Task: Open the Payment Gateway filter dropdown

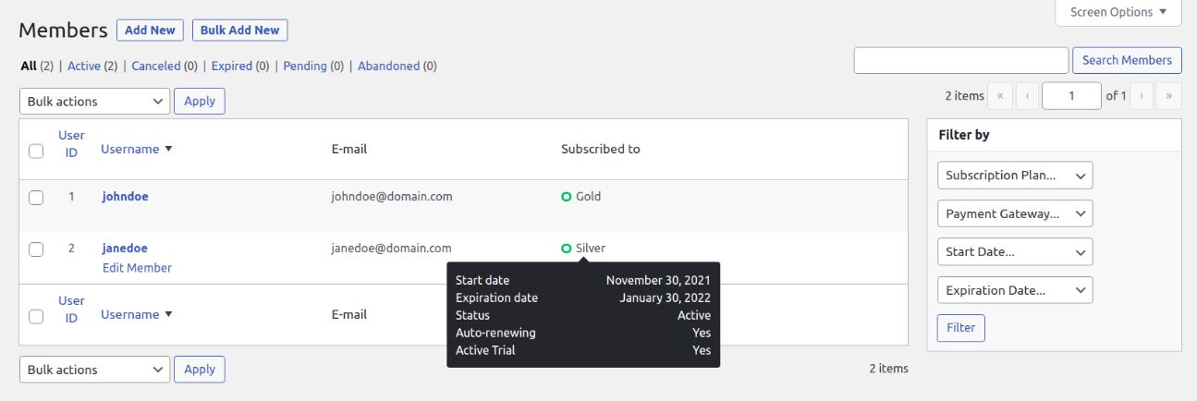Action: click(1015, 213)
